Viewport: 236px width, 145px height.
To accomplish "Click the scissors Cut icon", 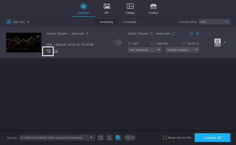I will [x=56, y=51].
